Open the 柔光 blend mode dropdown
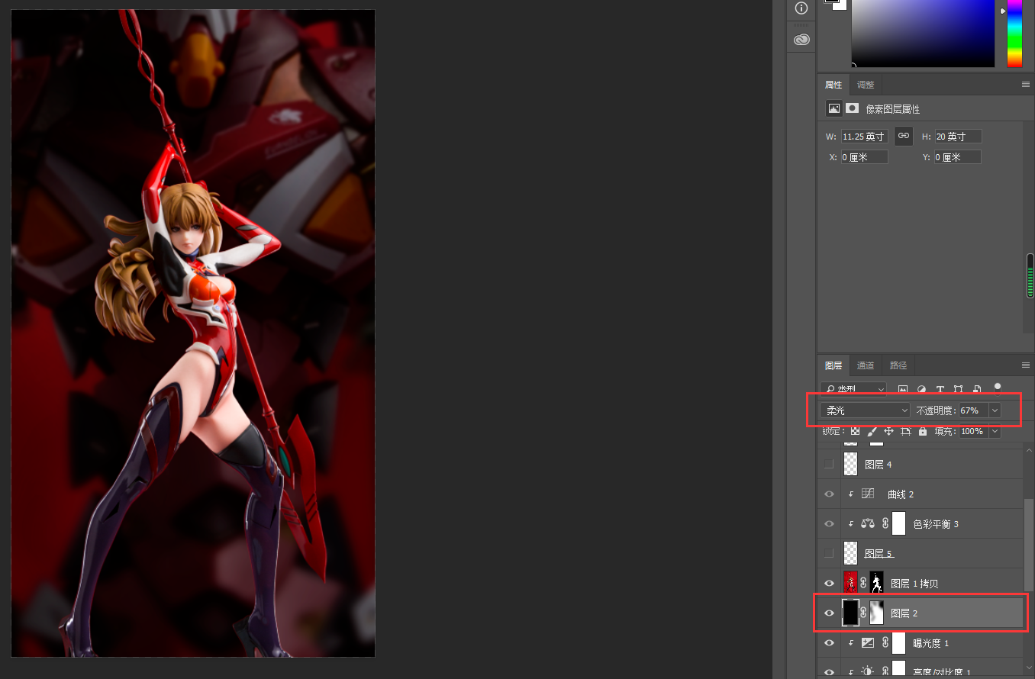The width and height of the screenshot is (1035, 679). tap(865, 410)
